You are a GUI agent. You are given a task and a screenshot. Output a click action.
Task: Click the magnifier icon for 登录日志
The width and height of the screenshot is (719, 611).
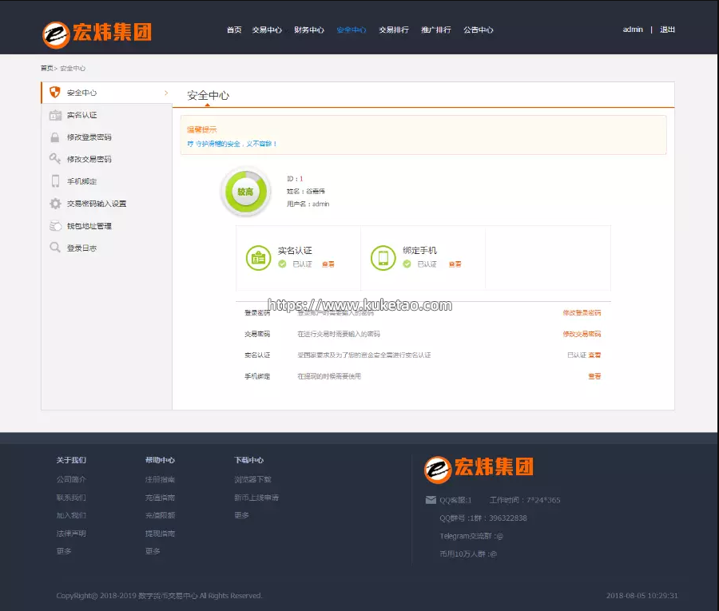(x=55, y=248)
